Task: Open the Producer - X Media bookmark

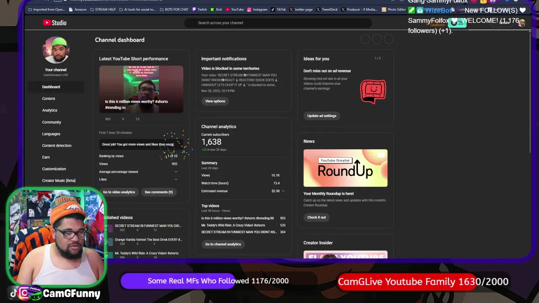Action: click(x=359, y=9)
